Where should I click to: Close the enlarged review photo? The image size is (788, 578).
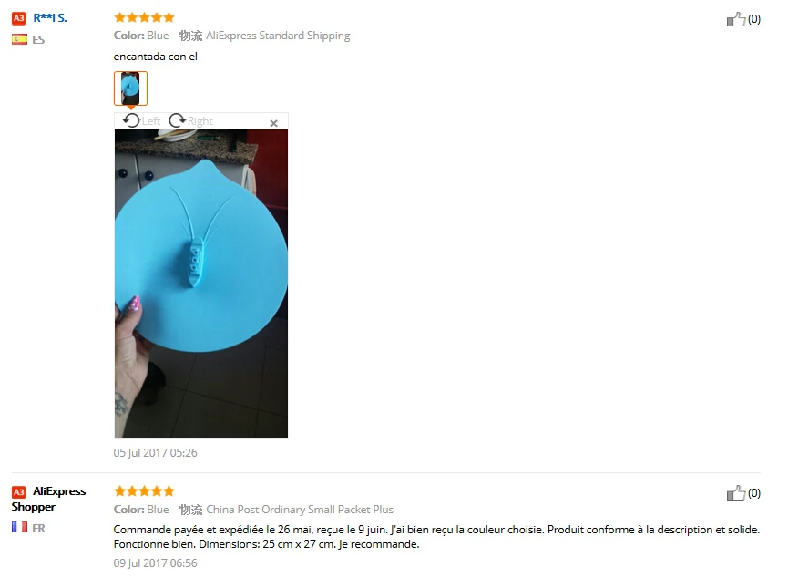tap(274, 123)
